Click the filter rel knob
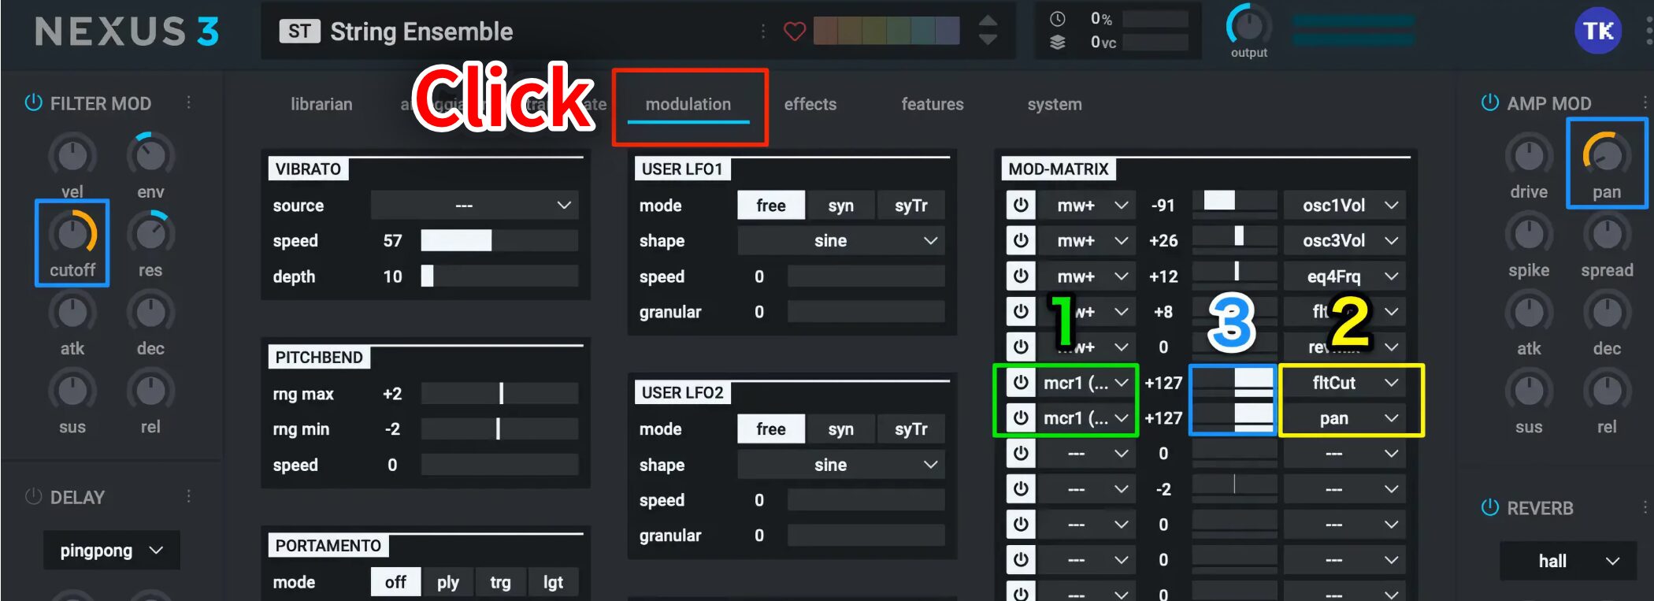 [150, 391]
